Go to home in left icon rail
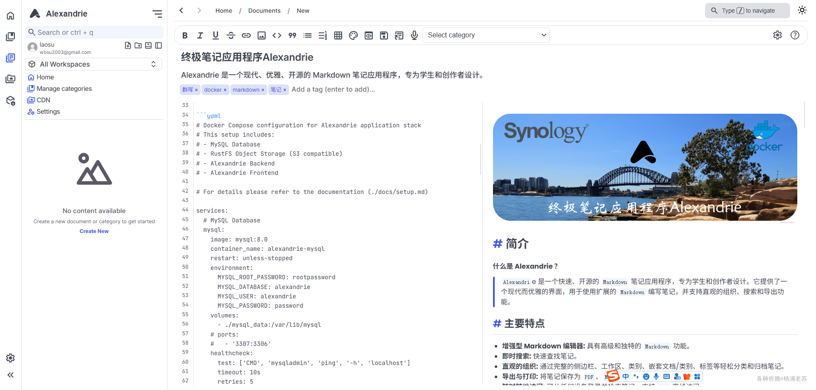The width and height of the screenshot is (816, 390). click(11, 16)
